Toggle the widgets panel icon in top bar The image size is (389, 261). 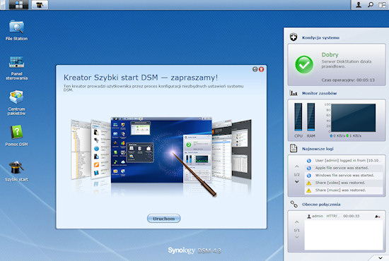pyautogui.click(x=382, y=4)
